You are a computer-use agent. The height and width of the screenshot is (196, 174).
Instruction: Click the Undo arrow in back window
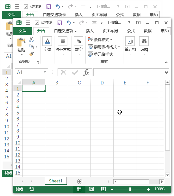(x=58, y=6)
